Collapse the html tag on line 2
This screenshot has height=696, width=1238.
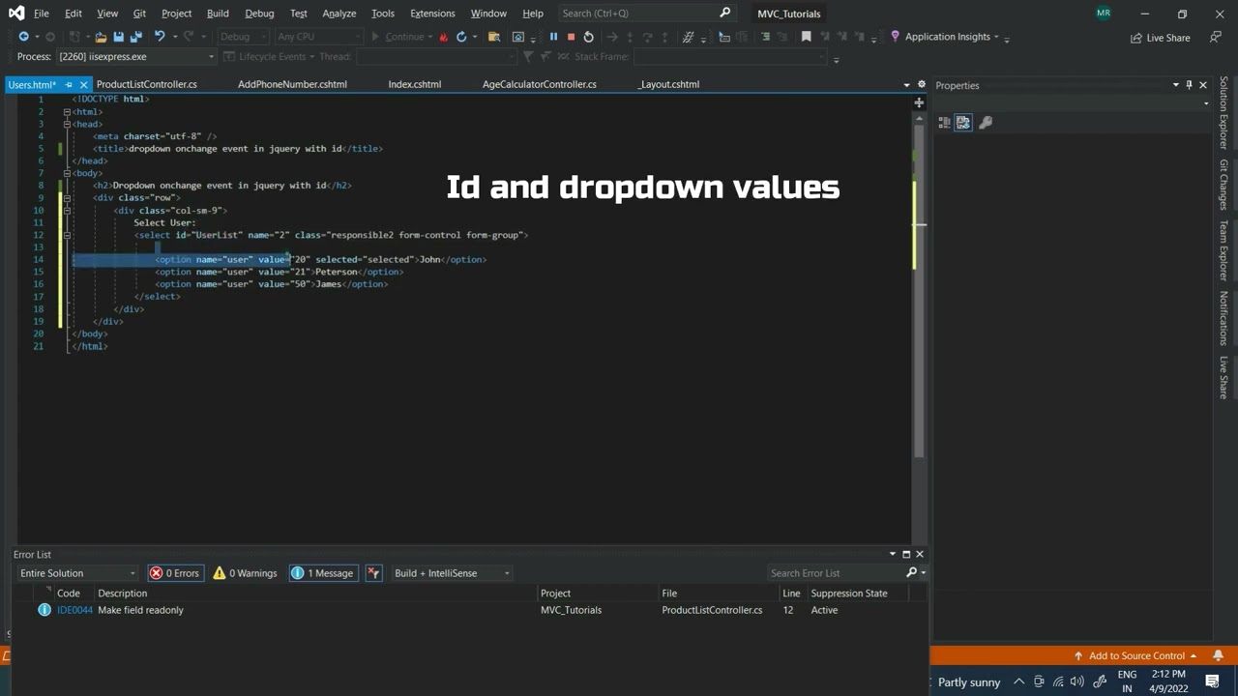pos(67,112)
